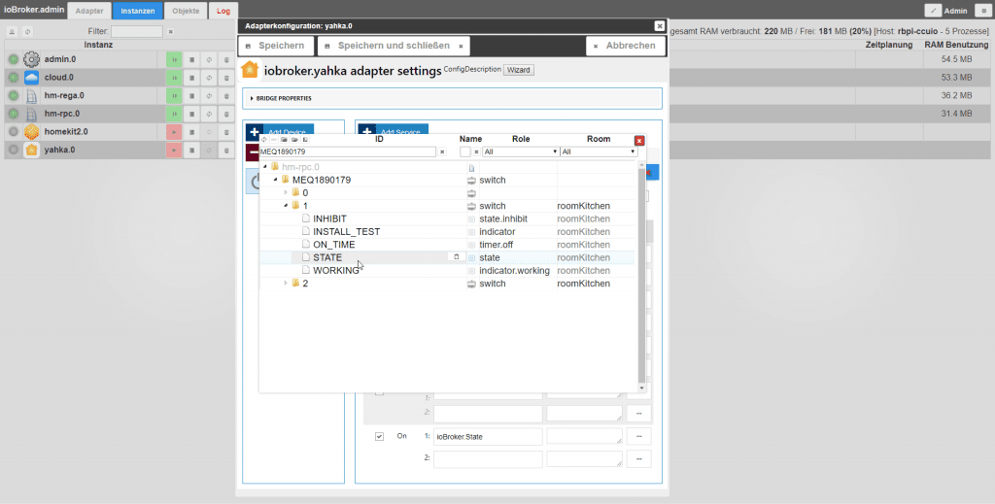Clear the instance Filter field

[171, 32]
